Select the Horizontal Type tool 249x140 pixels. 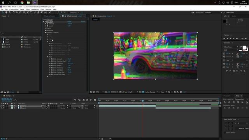(x=31, y=12)
